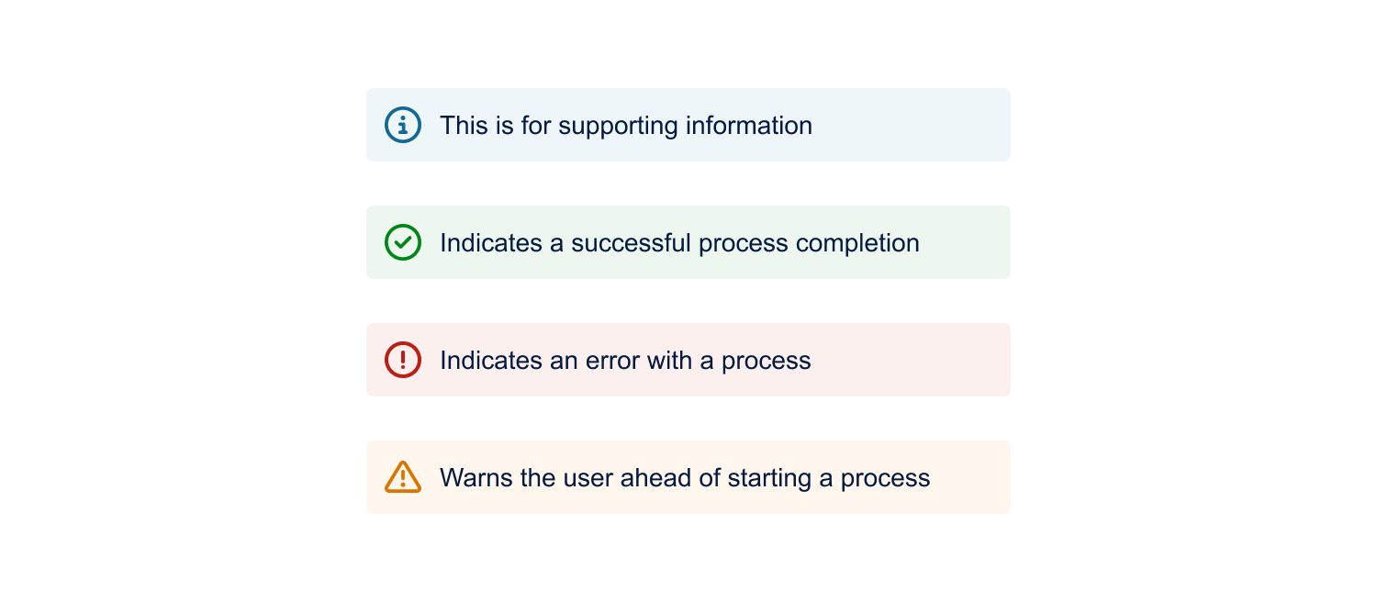1377x602 pixels.
Task: Click the text 'This is for supporting information'
Action: pyautogui.click(x=626, y=125)
